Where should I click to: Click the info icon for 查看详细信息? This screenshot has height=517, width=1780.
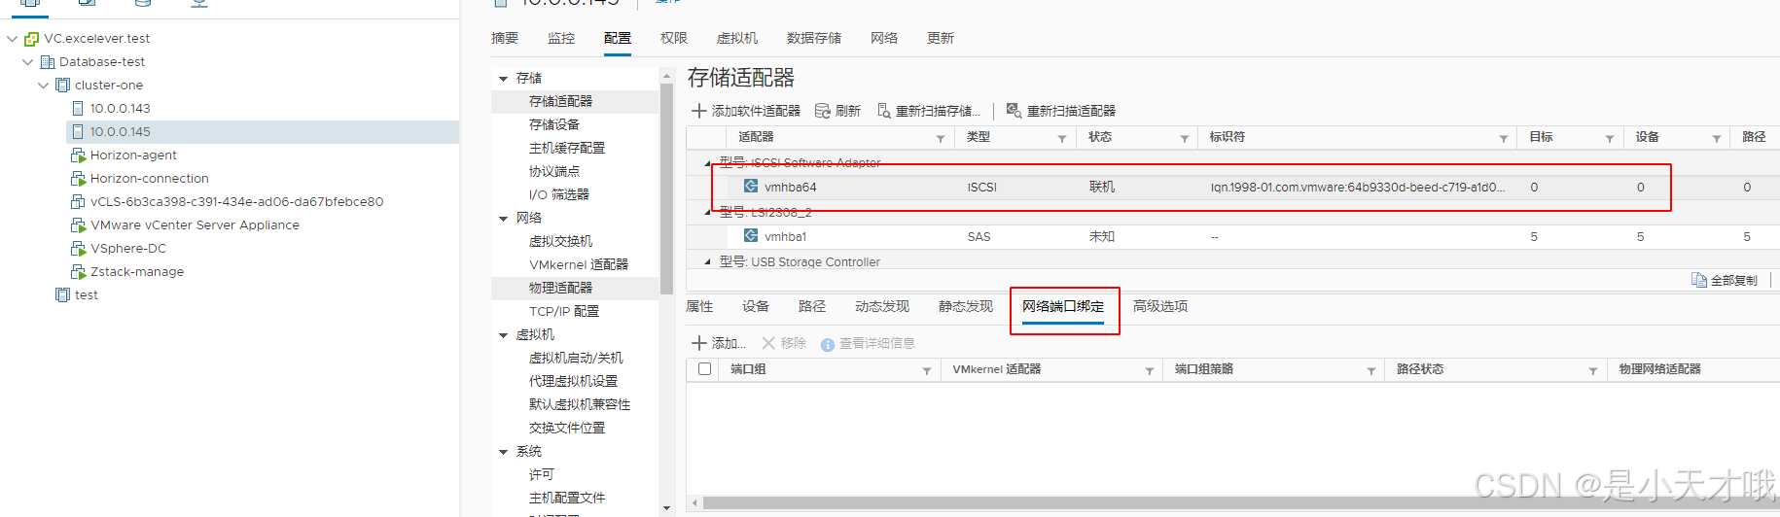(x=828, y=344)
